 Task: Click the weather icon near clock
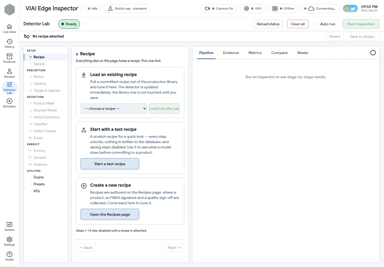pyautogui.click(x=350, y=9)
